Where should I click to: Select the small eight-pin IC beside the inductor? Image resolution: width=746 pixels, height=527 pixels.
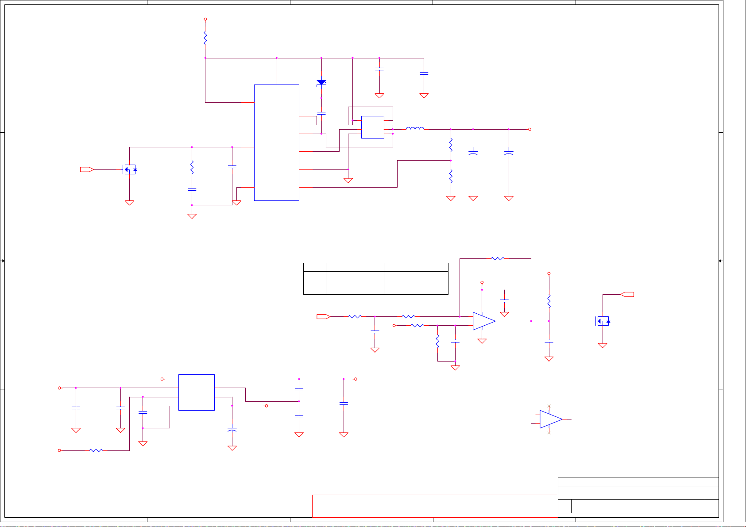tap(373, 127)
